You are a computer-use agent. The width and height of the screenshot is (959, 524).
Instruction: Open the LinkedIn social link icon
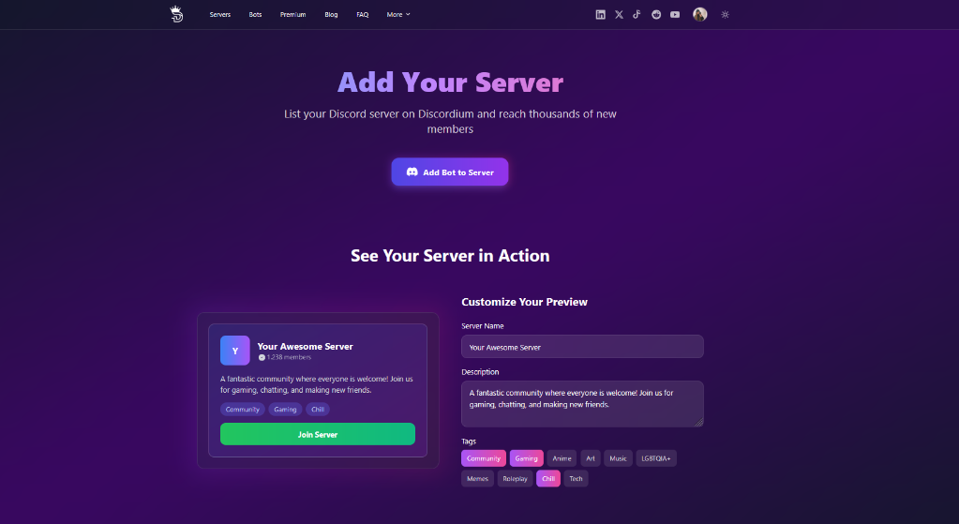click(x=601, y=15)
